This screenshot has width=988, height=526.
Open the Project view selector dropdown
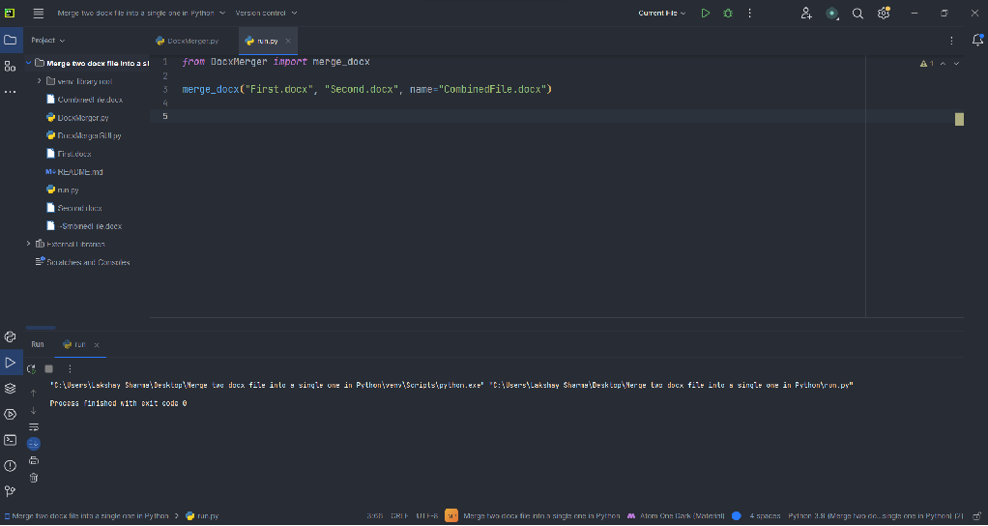pyautogui.click(x=48, y=41)
